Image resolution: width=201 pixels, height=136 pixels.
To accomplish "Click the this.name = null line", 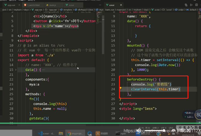I will coord(50,109).
